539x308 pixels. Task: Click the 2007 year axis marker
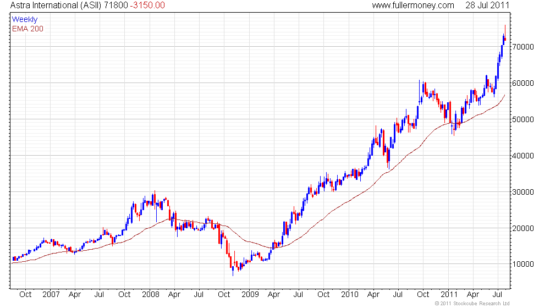[51, 295]
